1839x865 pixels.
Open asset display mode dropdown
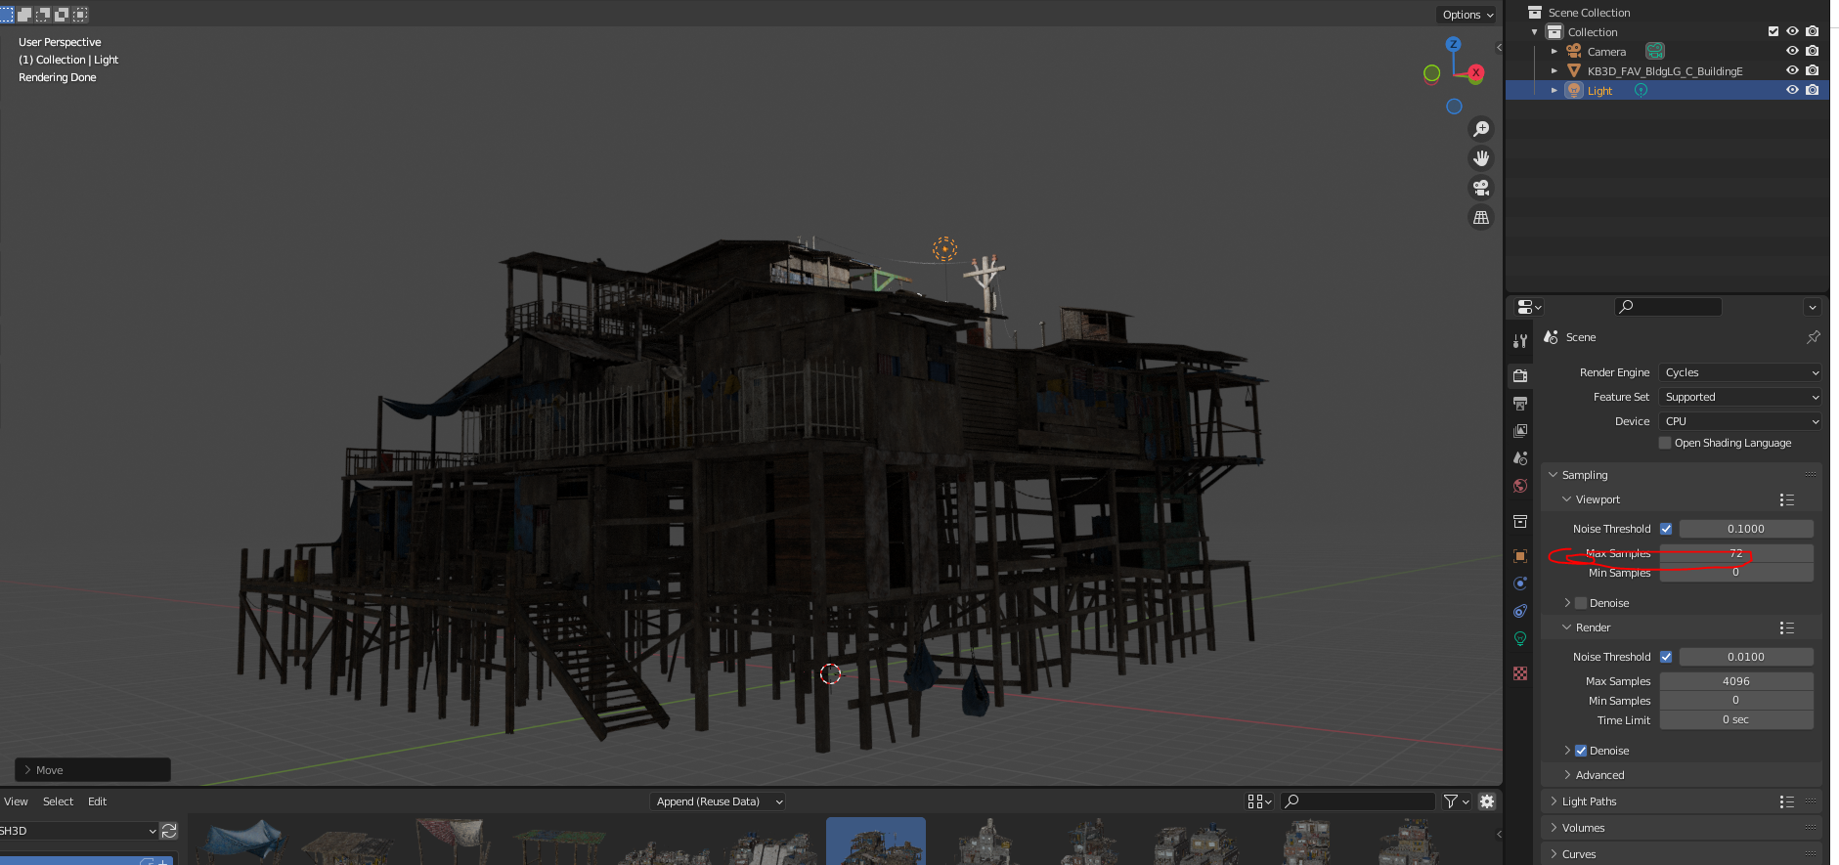[x=1259, y=801]
